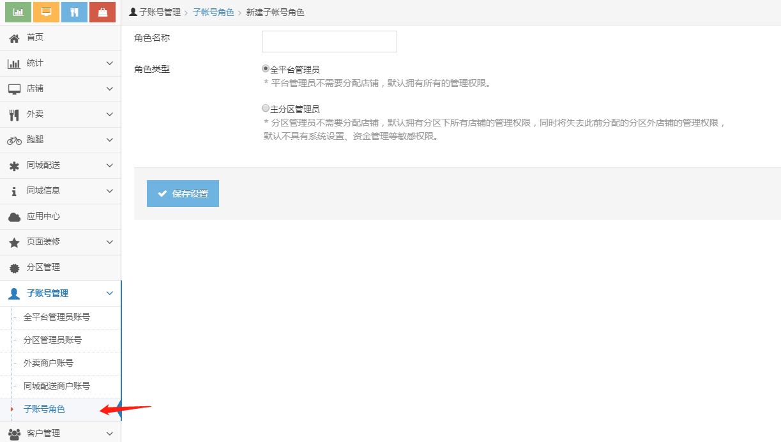Expand the 同城配送 menu chevron
This screenshot has height=442, width=781.
[x=109, y=165]
